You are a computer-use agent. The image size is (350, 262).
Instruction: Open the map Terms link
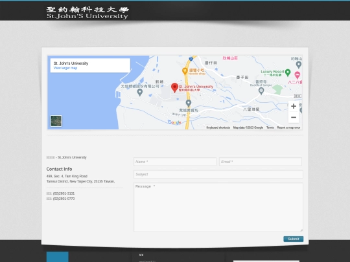[x=270, y=127]
